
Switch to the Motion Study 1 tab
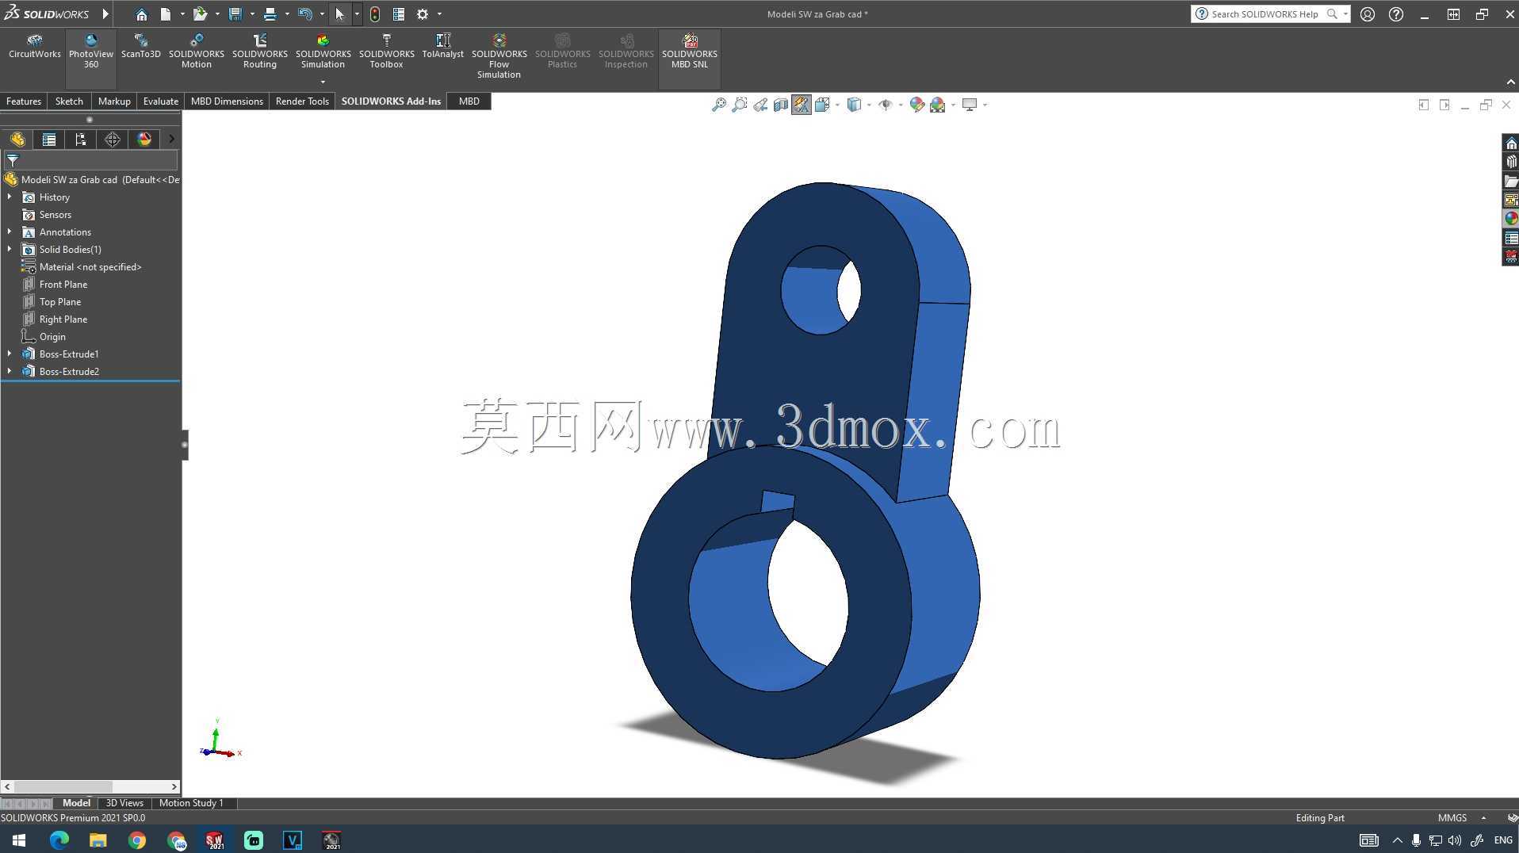[x=191, y=803]
